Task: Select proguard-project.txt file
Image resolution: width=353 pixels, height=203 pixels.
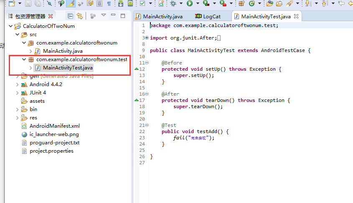Action: point(54,143)
